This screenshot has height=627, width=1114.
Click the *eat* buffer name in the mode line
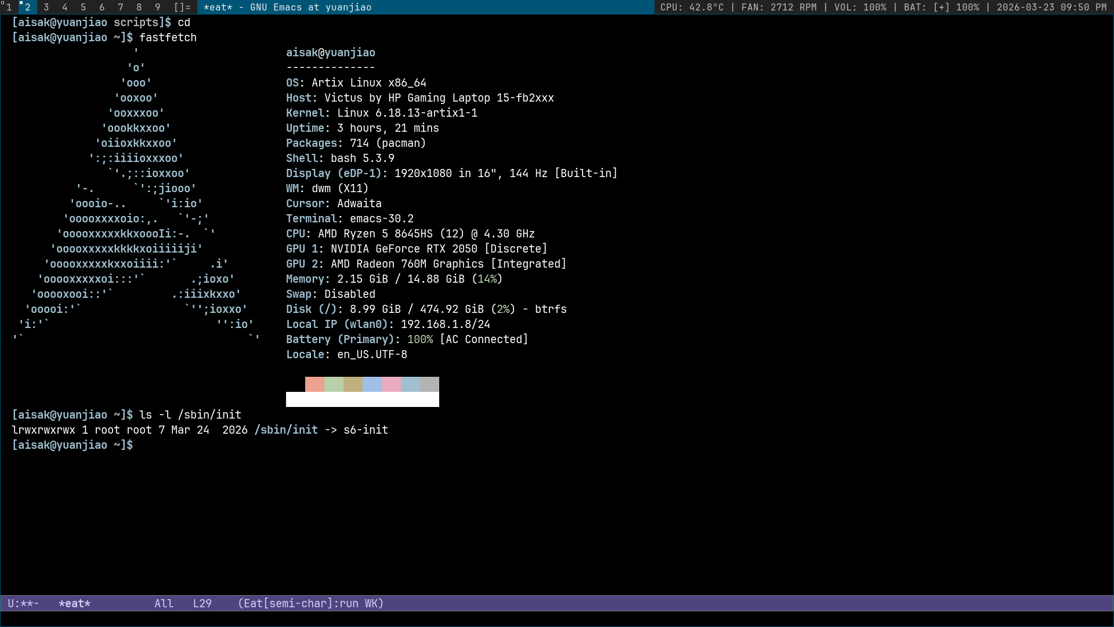coord(74,603)
